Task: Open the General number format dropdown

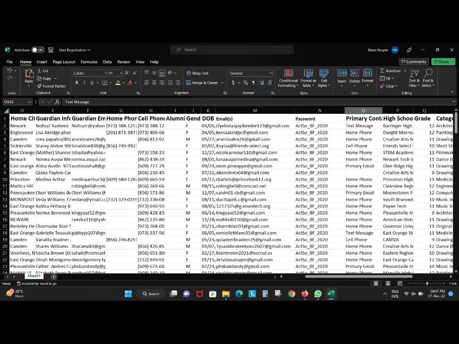Action: [271, 73]
